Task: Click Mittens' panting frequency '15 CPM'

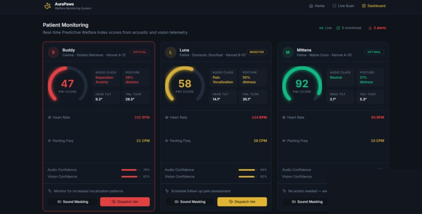Action: (377, 141)
